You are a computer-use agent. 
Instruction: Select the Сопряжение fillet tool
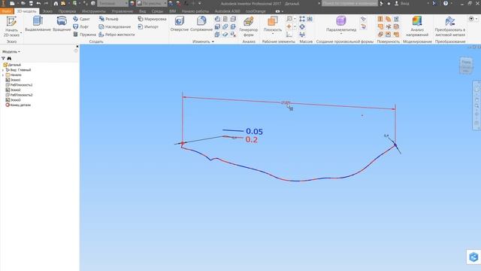click(x=201, y=24)
